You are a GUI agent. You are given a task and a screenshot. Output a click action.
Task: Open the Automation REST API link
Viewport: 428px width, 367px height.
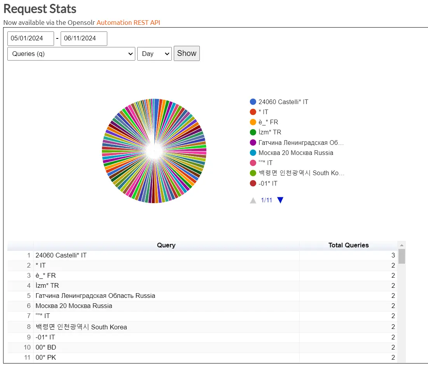pyautogui.click(x=128, y=23)
